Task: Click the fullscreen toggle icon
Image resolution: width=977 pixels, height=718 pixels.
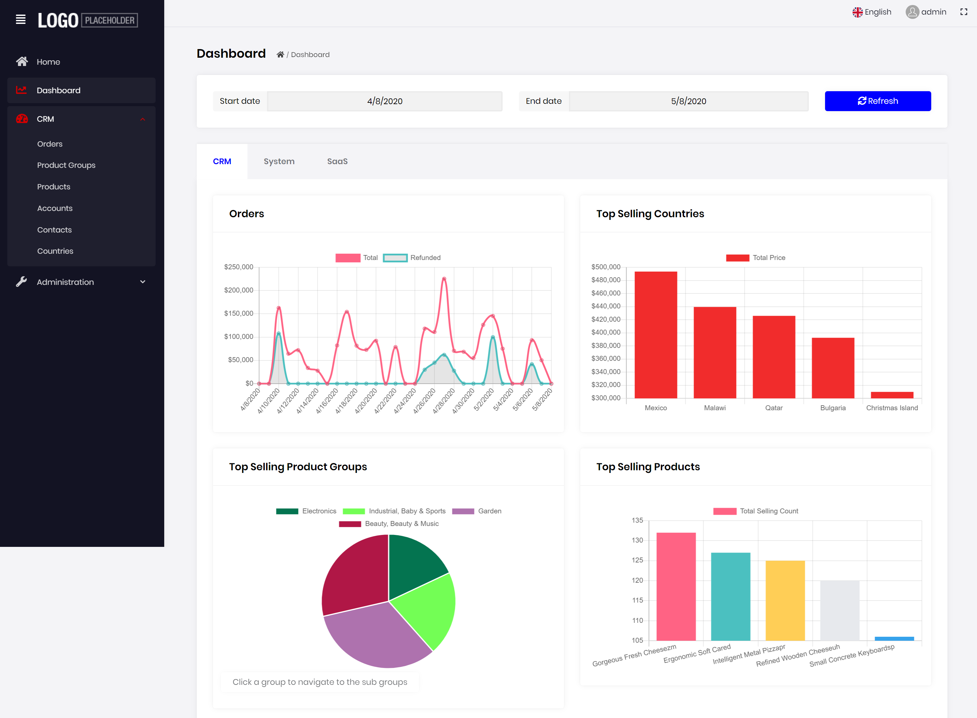Action: (x=963, y=12)
